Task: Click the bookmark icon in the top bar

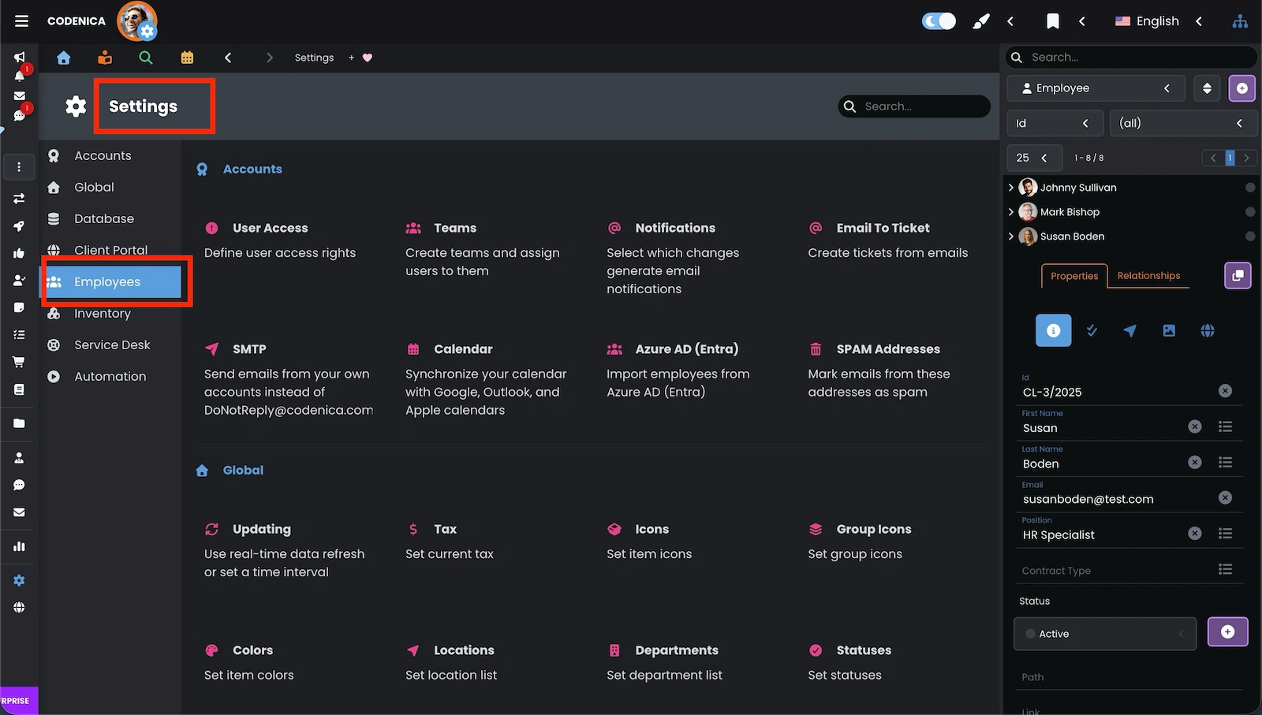Action: coord(1052,21)
